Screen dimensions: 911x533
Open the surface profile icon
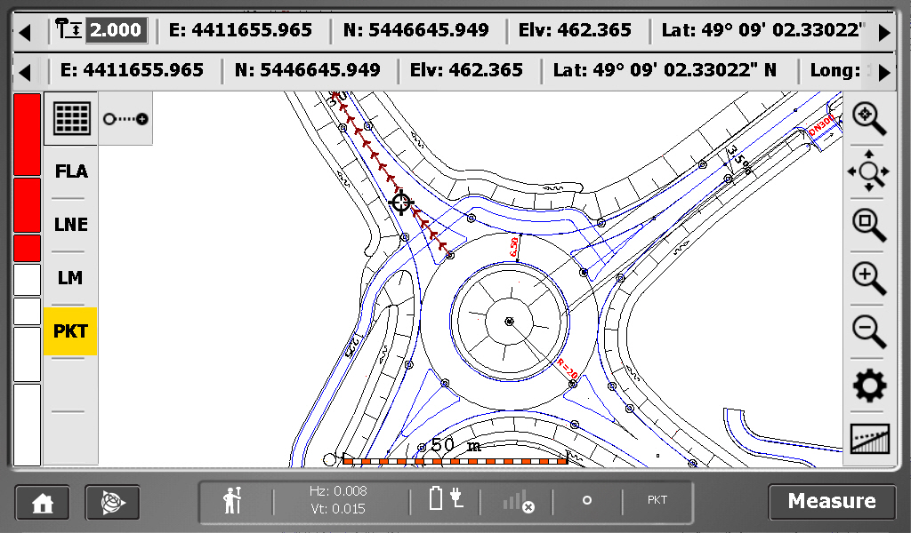(868, 439)
